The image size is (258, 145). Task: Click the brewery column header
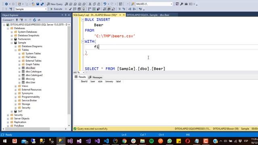tap(109, 81)
